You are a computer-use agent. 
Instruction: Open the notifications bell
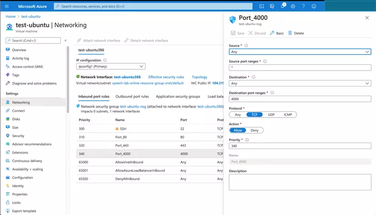(283, 6)
